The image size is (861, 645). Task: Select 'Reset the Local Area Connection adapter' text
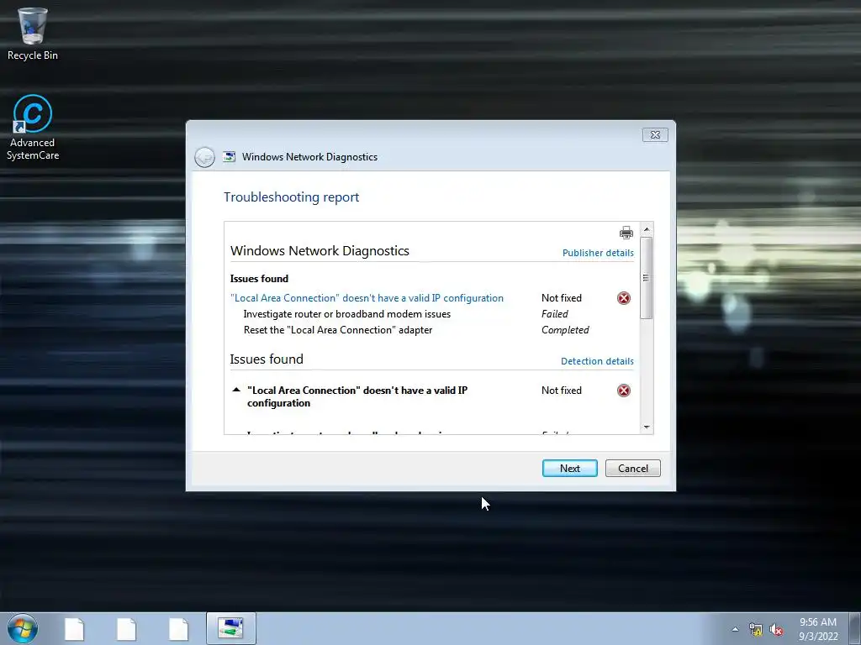338,329
